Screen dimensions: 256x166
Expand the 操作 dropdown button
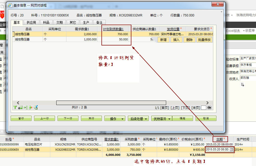[x=115, y=119]
